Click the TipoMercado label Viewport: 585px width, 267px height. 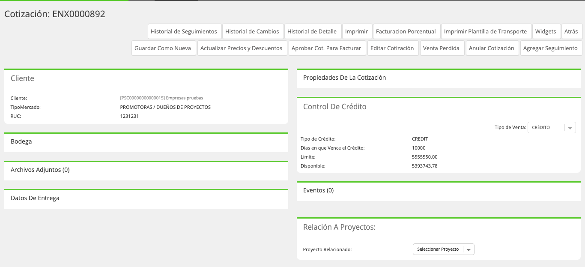26,107
